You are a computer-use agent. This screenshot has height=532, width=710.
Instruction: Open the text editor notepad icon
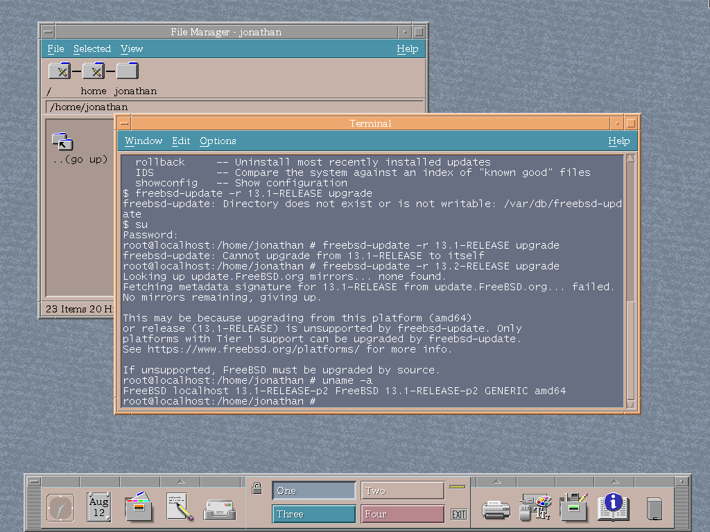[180, 507]
